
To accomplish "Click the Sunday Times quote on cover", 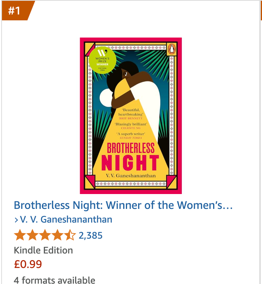I will [131, 136].
